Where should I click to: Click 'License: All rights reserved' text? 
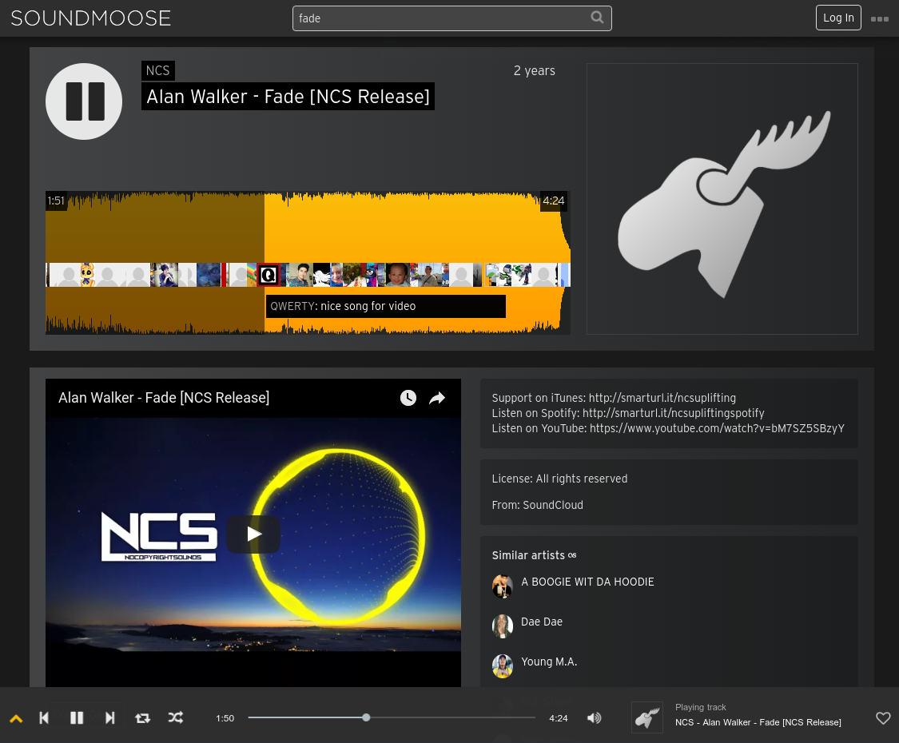coord(559,479)
